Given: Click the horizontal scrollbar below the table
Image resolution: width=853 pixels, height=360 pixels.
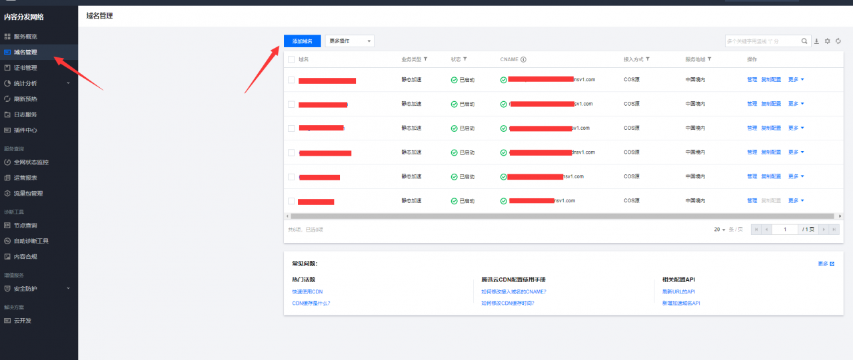Looking at the screenshot, I should click(x=560, y=216).
